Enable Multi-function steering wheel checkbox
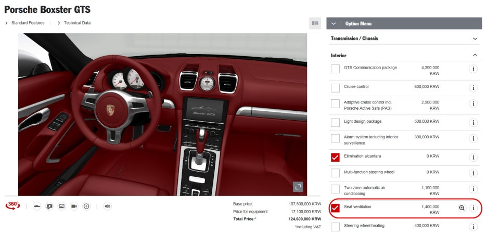 (335, 173)
